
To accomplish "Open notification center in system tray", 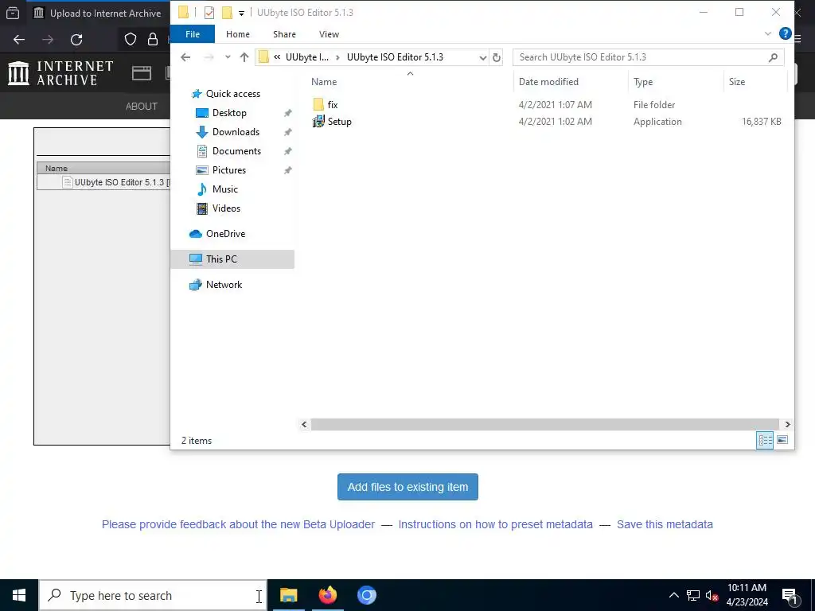I will (790, 595).
